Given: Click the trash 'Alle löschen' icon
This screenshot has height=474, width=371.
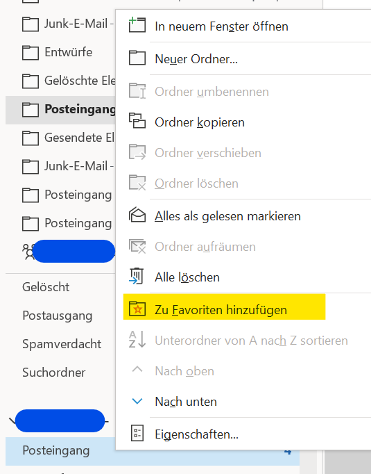Looking at the screenshot, I should (x=137, y=277).
